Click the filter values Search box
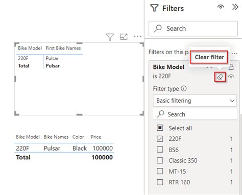This screenshot has width=242, height=195. pos(195,114)
